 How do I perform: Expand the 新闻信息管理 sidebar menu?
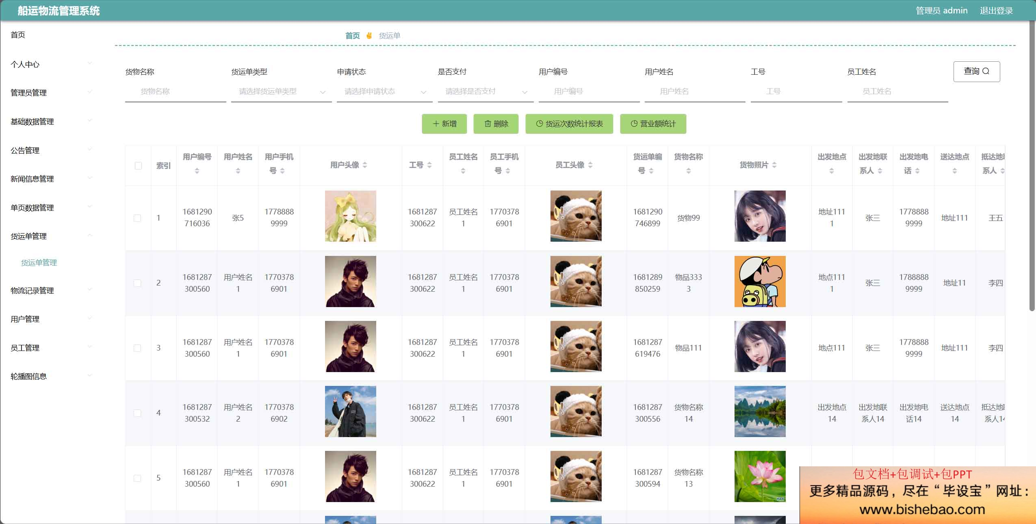click(x=51, y=179)
